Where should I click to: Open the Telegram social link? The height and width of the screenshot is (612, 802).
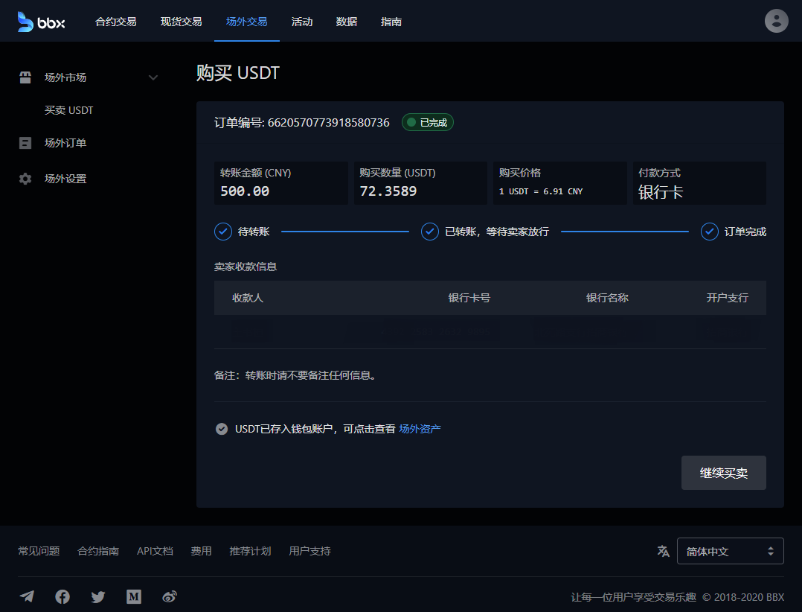click(x=27, y=596)
